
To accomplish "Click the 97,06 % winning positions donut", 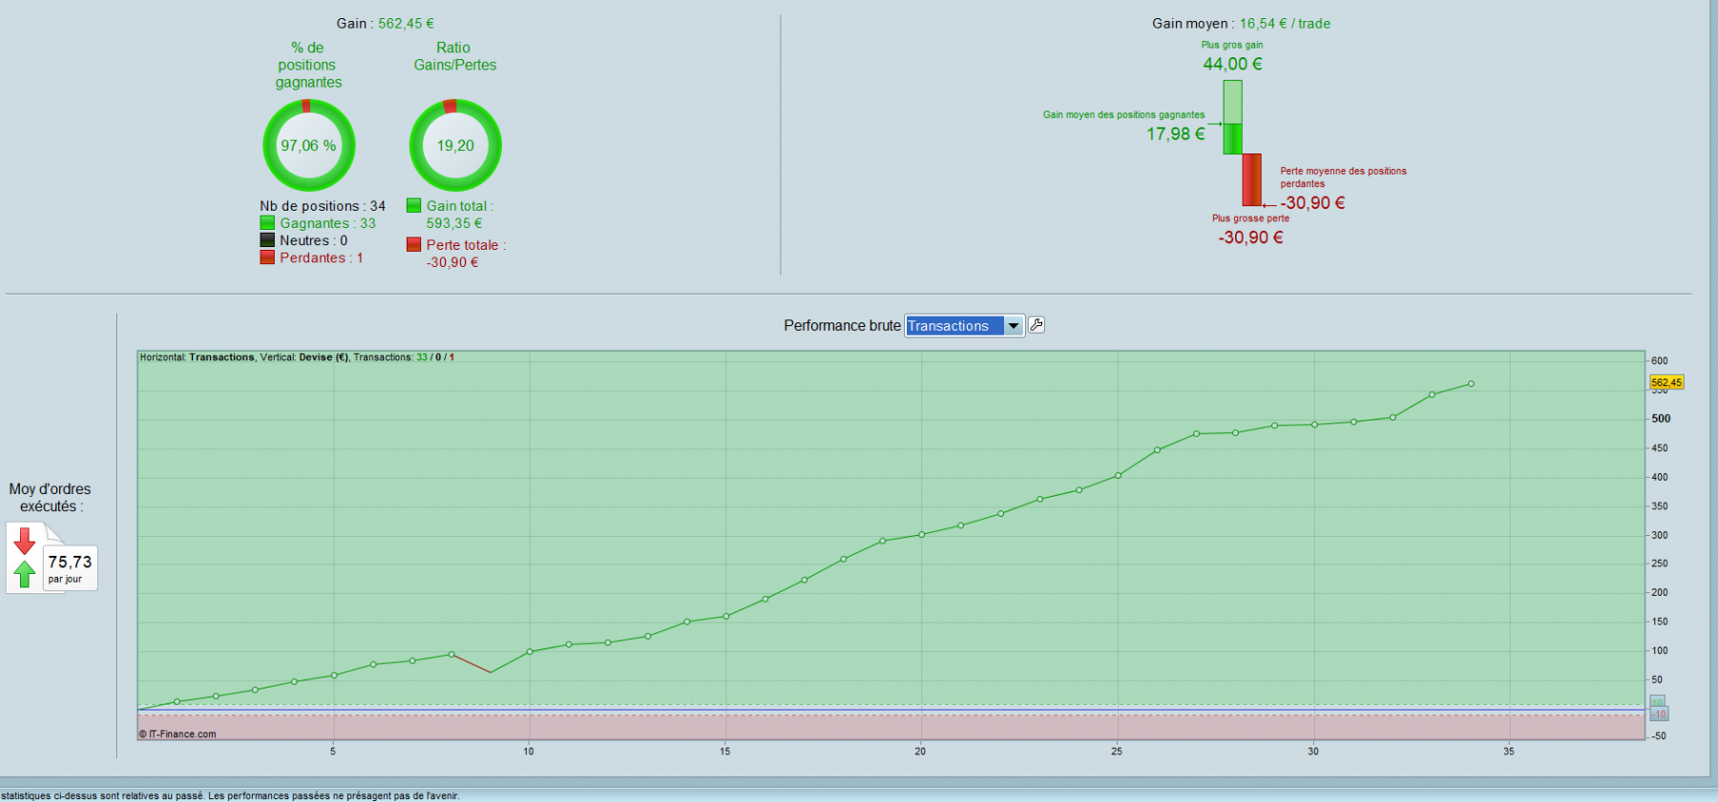I will pos(308,146).
